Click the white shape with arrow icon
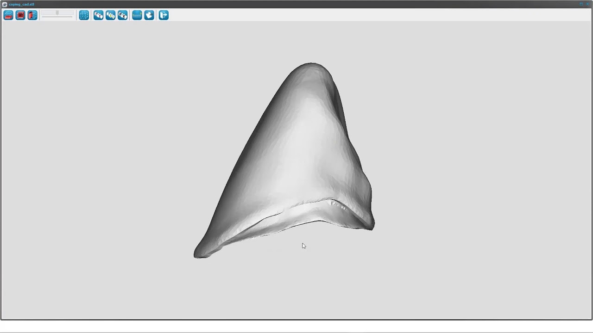Screen dimensions: 593x333 click(149, 15)
